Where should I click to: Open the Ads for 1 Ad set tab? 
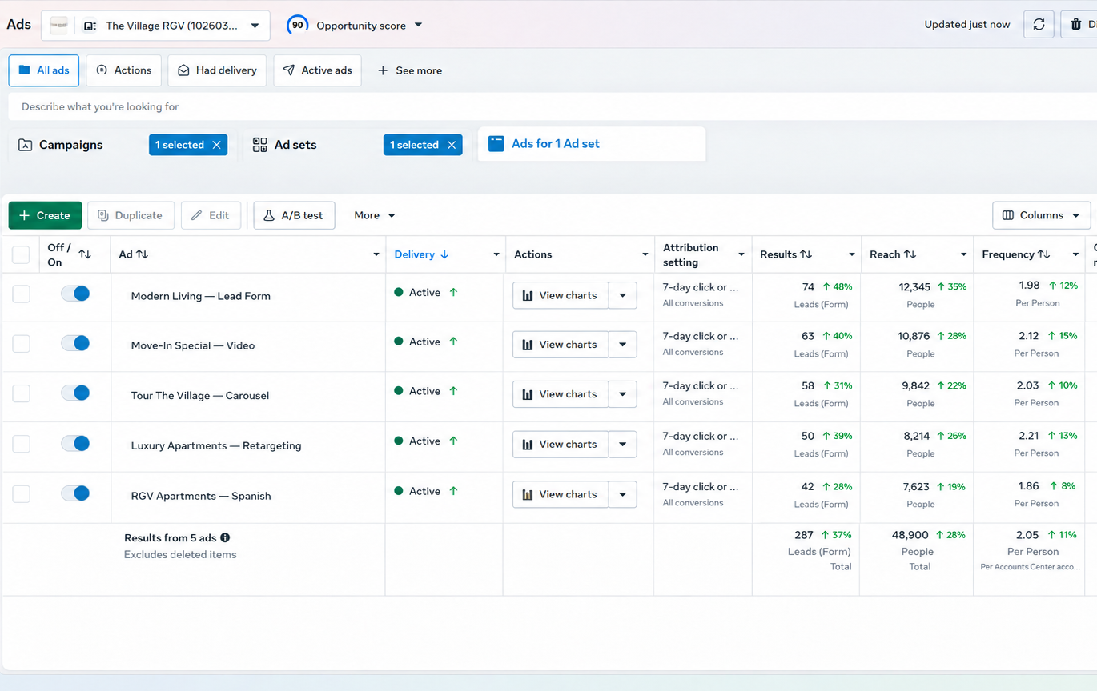click(x=592, y=144)
